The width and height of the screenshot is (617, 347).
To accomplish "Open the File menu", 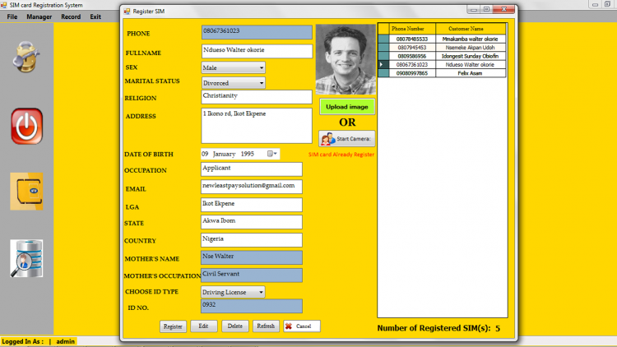I will (x=12, y=16).
